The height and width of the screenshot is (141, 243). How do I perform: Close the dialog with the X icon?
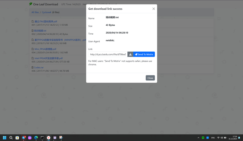point(153,9)
